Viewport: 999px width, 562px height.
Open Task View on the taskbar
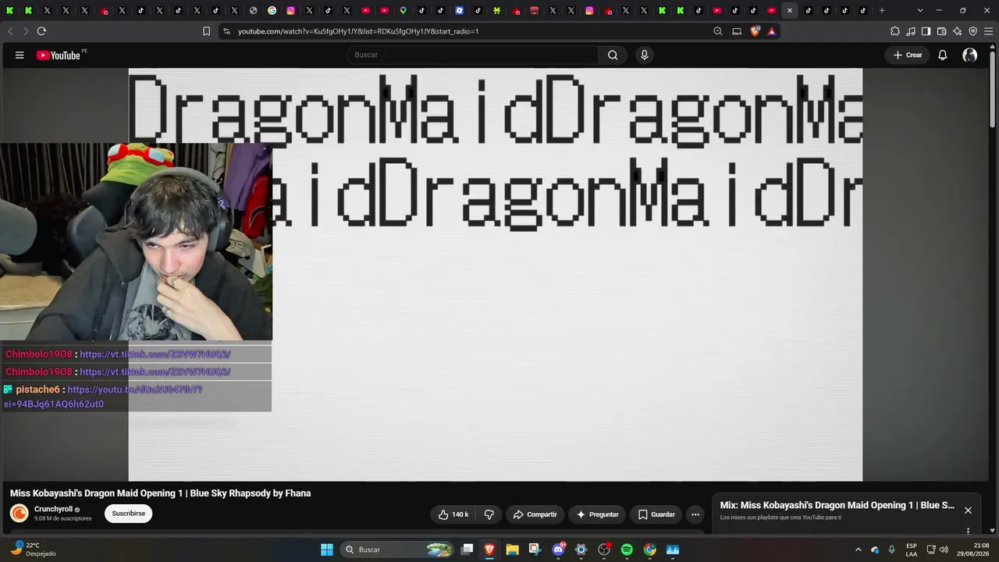pos(467,550)
